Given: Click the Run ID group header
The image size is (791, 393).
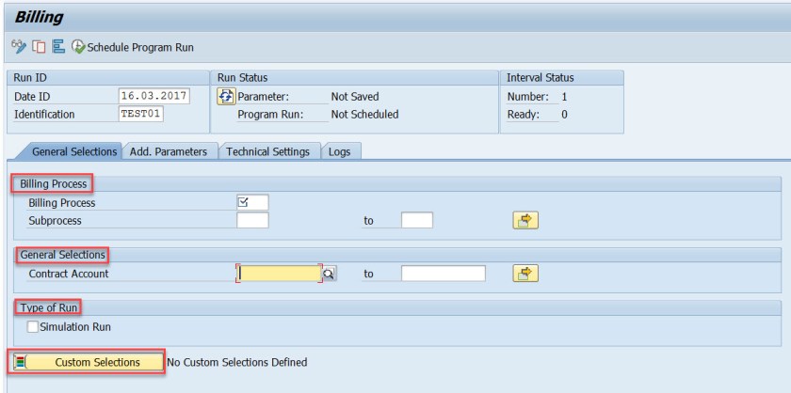Looking at the screenshot, I should [108, 78].
